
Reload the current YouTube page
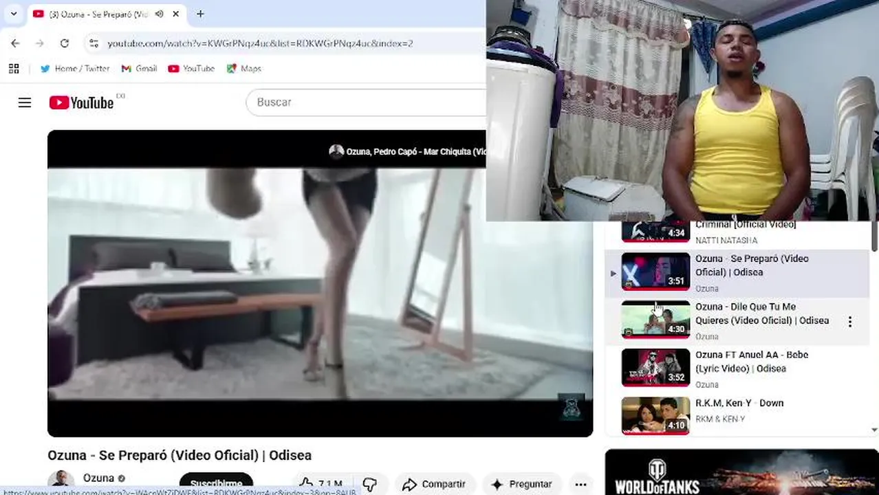(x=65, y=43)
